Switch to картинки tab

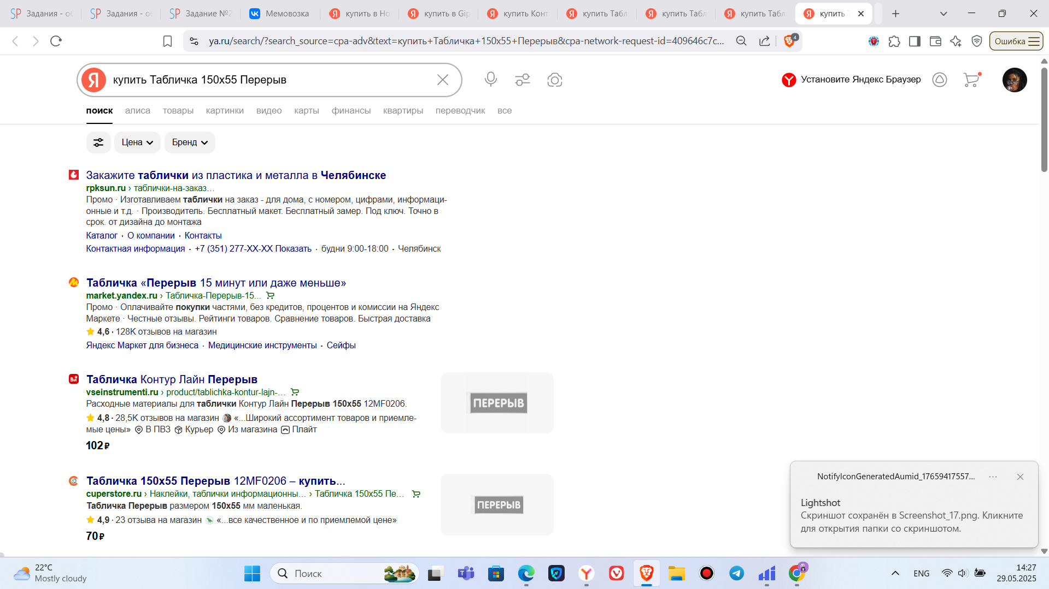tap(225, 110)
